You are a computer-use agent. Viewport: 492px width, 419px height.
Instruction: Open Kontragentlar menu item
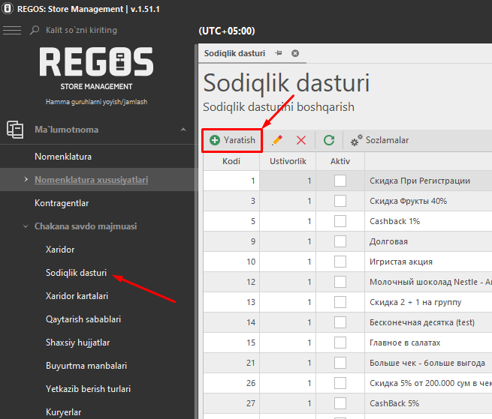(x=62, y=203)
